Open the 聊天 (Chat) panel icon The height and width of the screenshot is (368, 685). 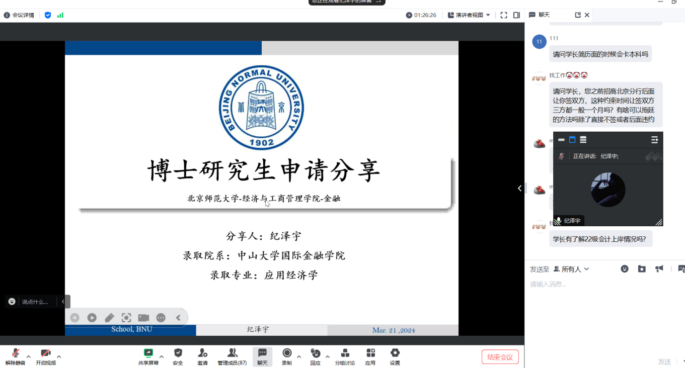(x=262, y=356)
